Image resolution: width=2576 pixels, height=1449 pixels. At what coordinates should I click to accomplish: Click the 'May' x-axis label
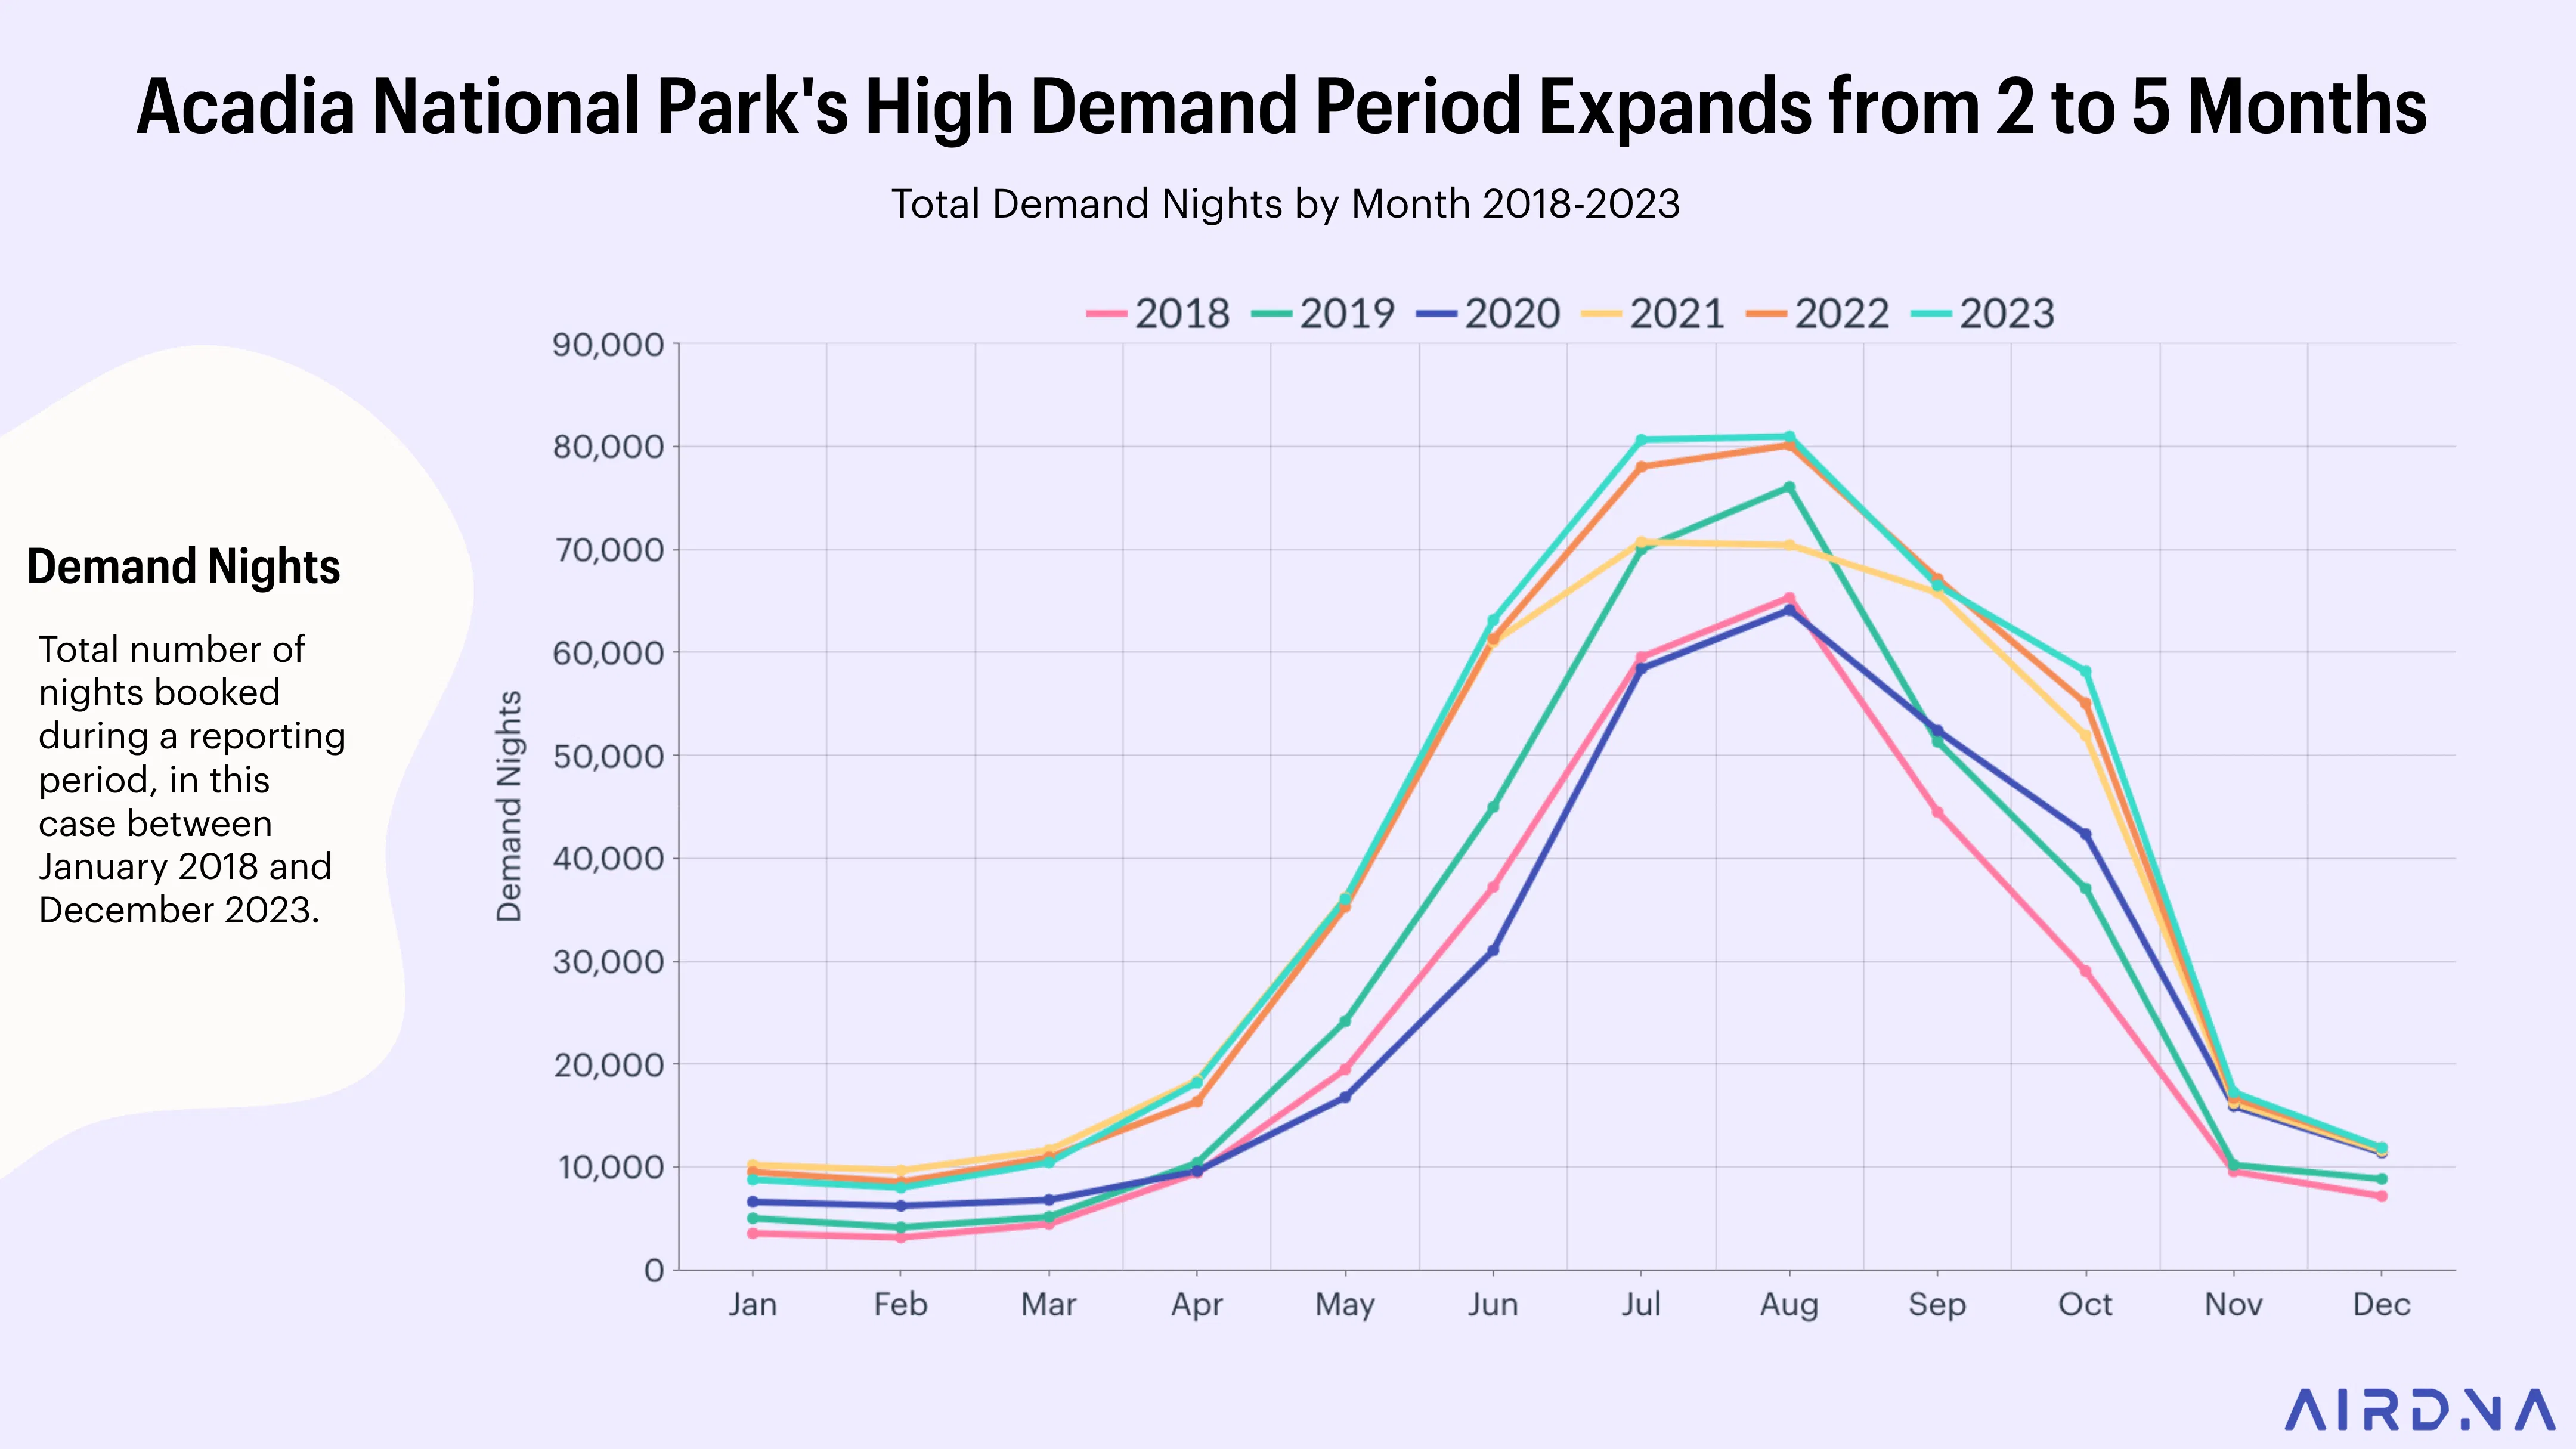coord(1345,1305)
